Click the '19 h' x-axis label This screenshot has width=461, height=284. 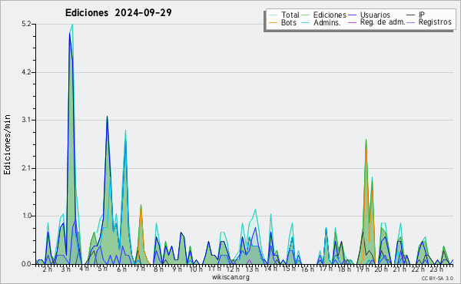(x=363, y=269)
